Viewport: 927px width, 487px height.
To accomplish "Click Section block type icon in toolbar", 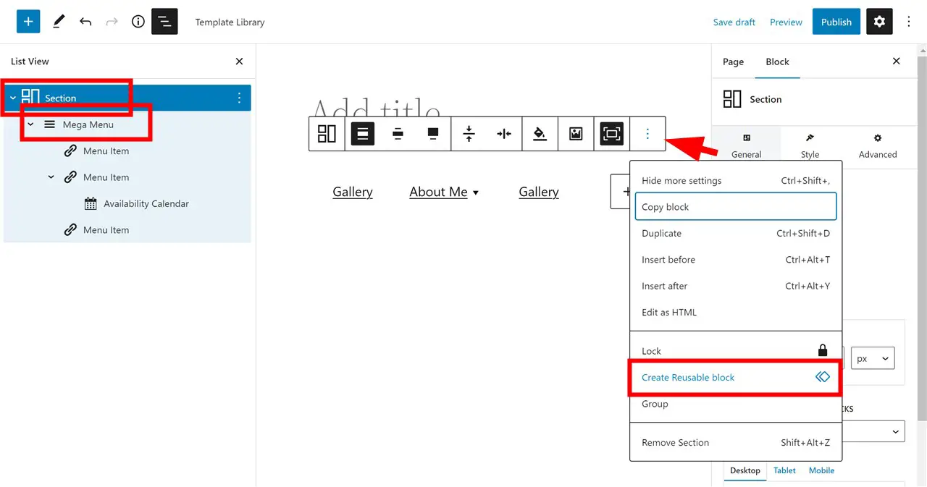I will pos(327,133).
